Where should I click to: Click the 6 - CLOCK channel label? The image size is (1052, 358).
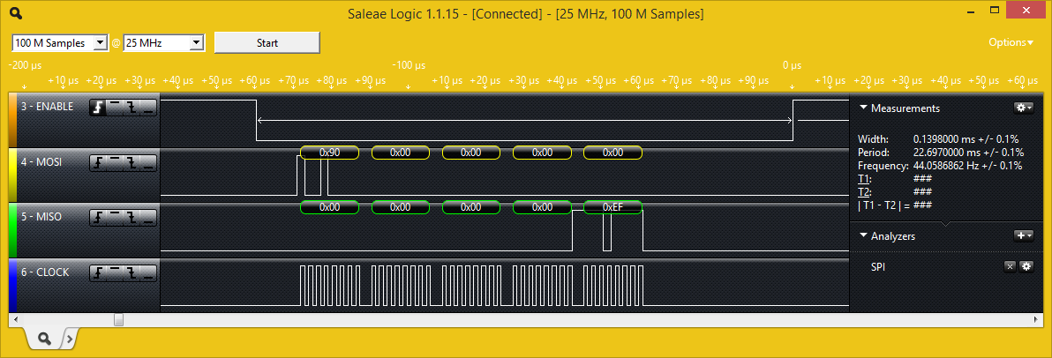coord(45,272)
